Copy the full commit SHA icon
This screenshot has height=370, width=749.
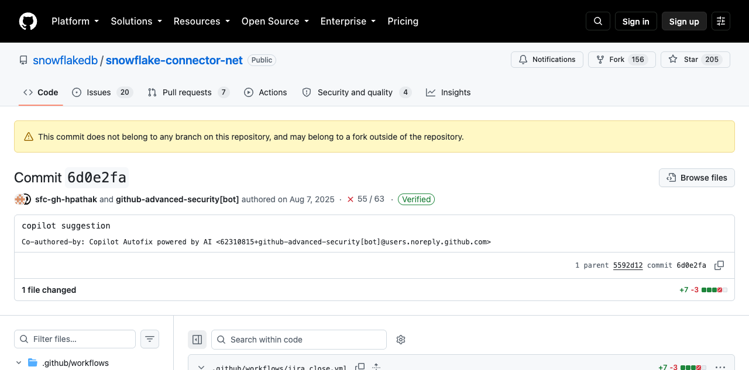click(x=719, y=265)
